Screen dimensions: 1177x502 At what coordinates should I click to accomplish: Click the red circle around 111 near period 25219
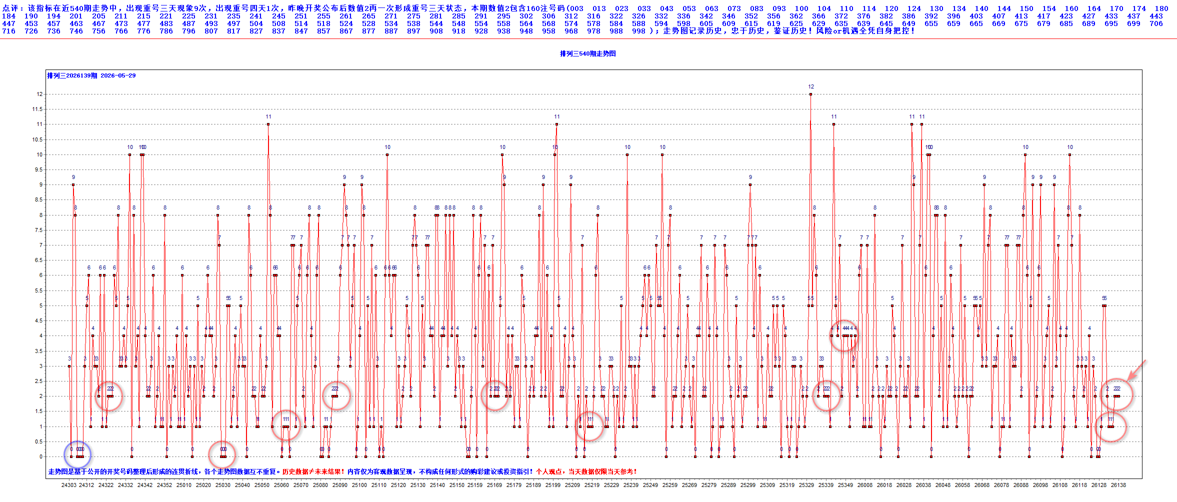(x=590, y=425)
